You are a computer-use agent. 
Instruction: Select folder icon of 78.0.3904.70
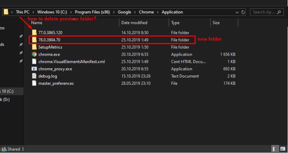(x=34, y=40)
